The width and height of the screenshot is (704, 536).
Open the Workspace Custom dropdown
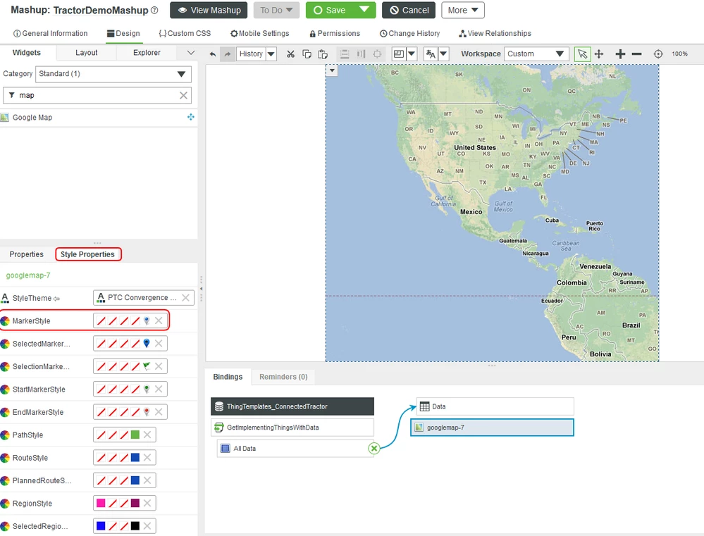click(x=536, y=54)
